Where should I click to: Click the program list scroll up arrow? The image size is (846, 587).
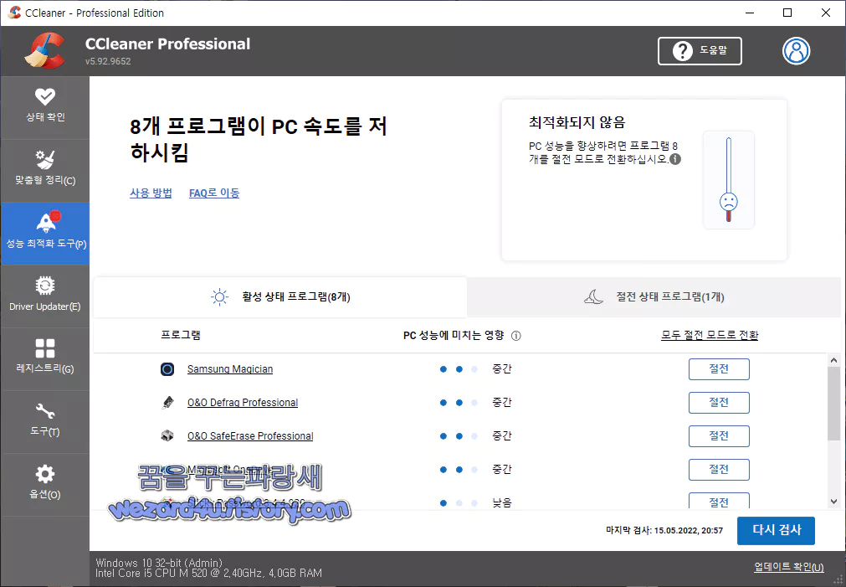[833, 360]
